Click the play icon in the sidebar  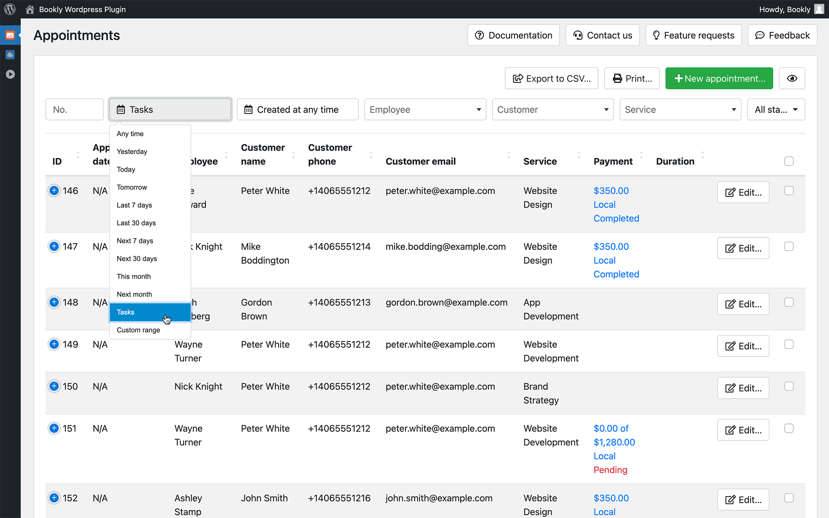pyautogui.click(x=10, y=74)
